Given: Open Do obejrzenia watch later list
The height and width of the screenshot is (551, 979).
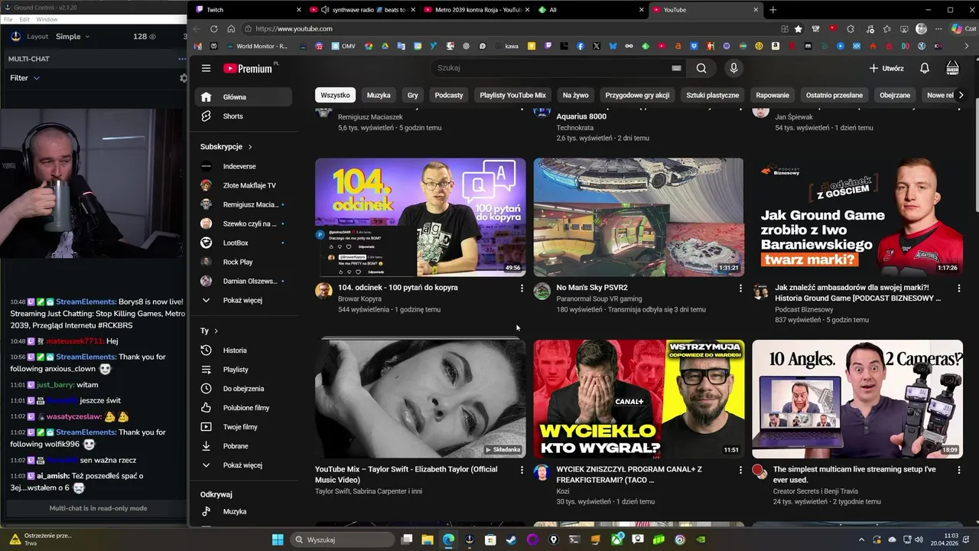Looking at the screenshot, I should pos(242,389).
